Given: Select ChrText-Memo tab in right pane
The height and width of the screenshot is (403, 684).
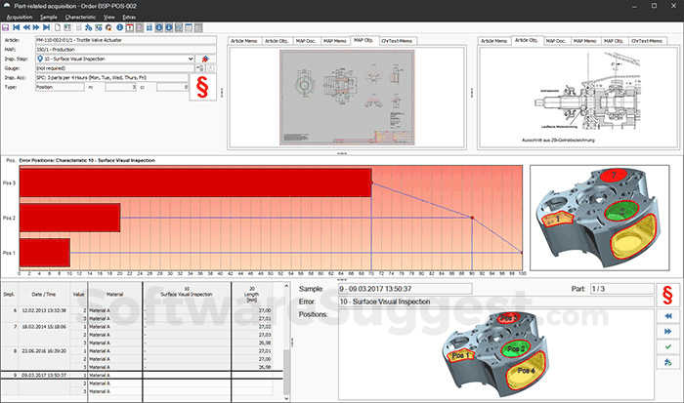Looking at the screenshot, I should coord(647,41).
